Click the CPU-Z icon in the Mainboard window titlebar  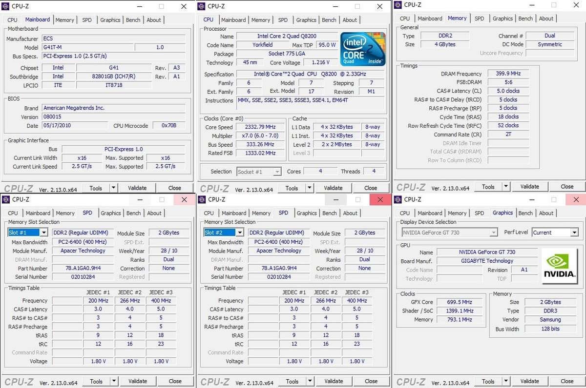pos(6,6)
